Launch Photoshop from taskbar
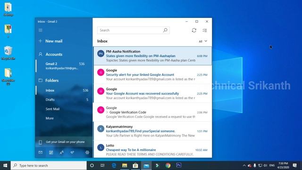 179,165
